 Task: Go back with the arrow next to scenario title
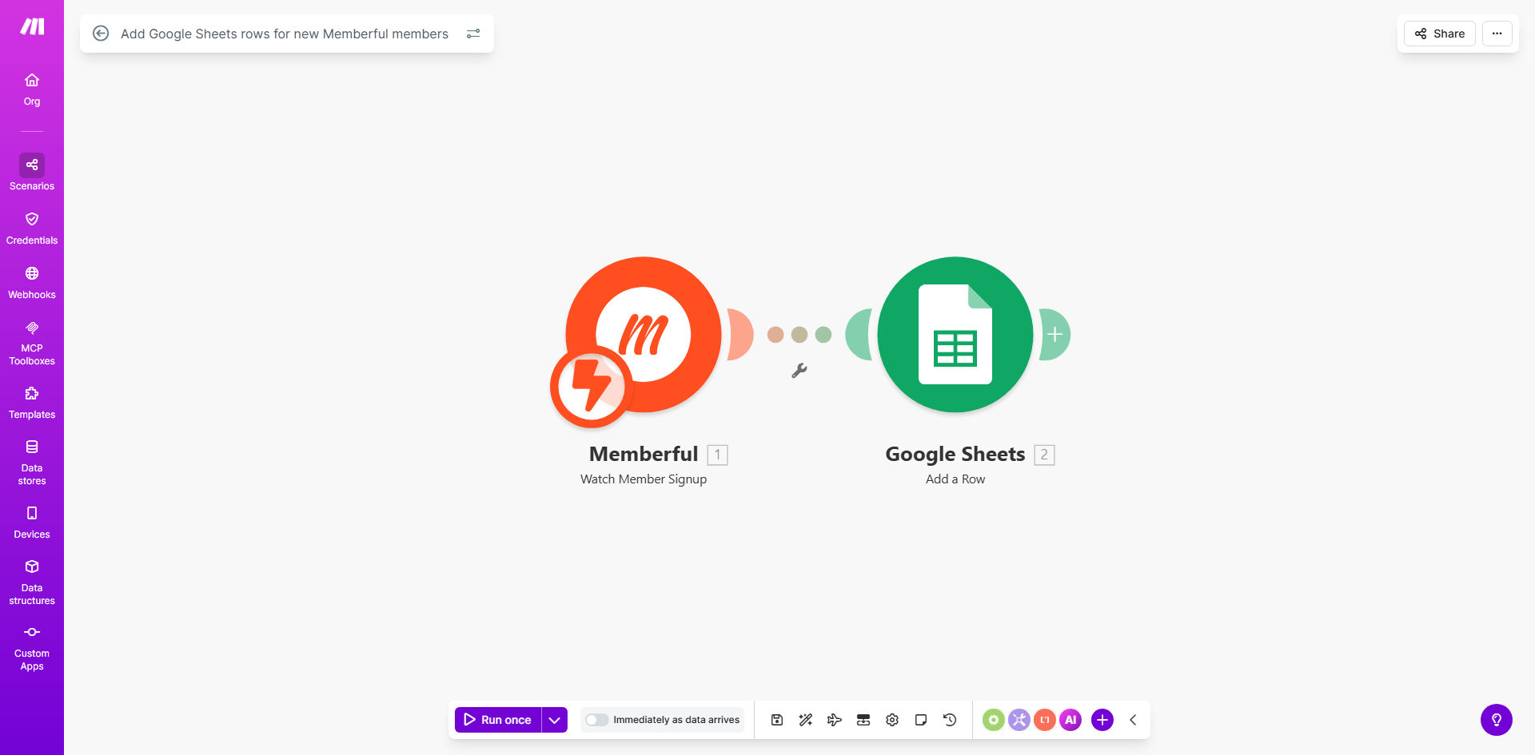coord(101,34)
